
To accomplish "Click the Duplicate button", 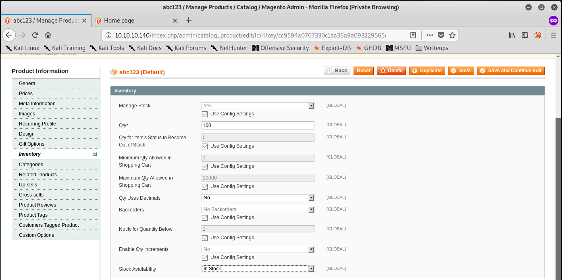I will pyautogui.click(x=427, y=71).
